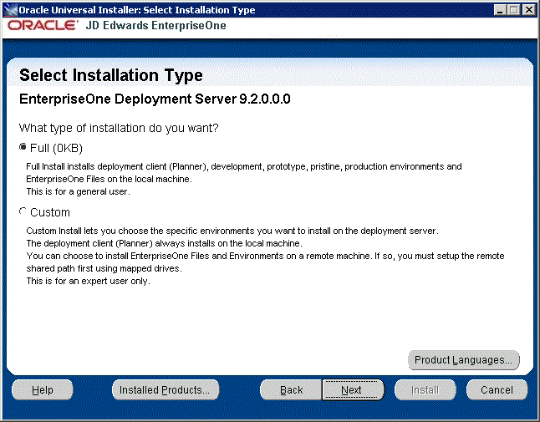Open the Product Languages dialog
This screenshot has width=540, height=422.
463,360
